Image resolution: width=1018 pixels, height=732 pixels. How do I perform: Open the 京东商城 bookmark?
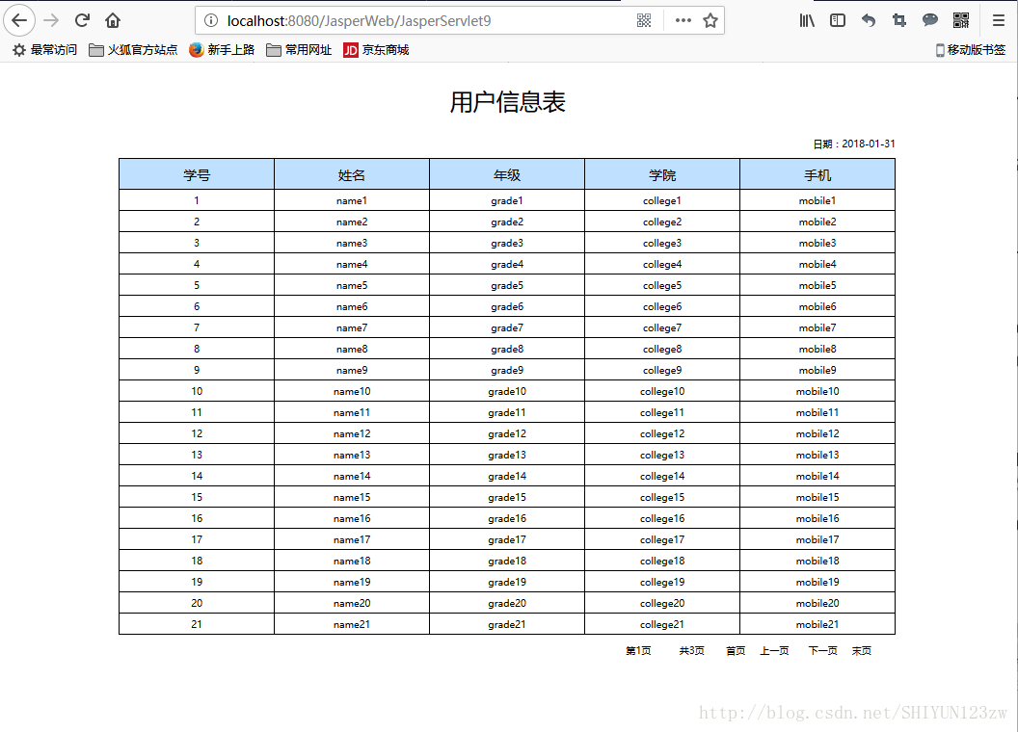click(x=377, y=50)
